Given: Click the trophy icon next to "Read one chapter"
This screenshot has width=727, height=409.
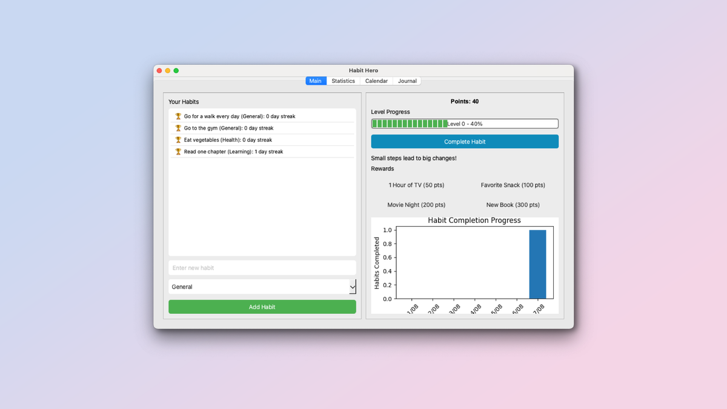Looking at the screenshot, I should [178, 151].
